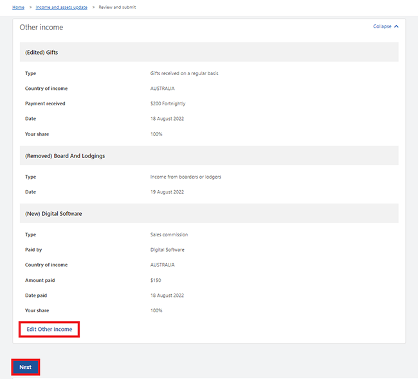418x379 pixels.
Task: Click Digital Software 'Your share' 100% value
Action: [x=156, y=310]
